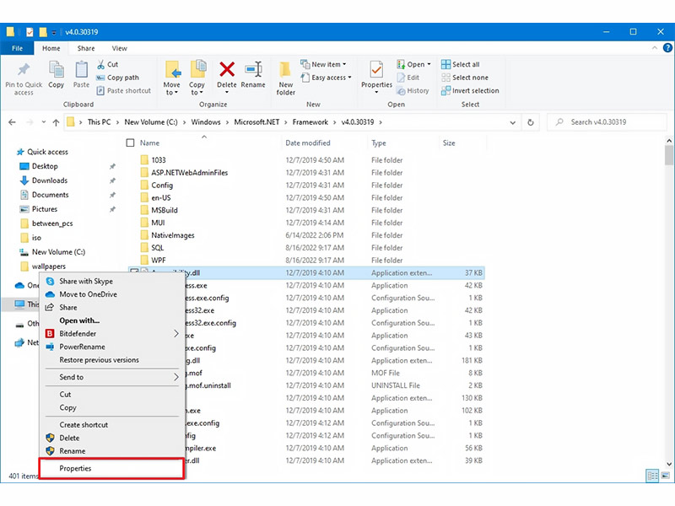This screenshot has height=506, width=675.
Task: Click Select all in ribbon
Action: (x=461, y=65)
